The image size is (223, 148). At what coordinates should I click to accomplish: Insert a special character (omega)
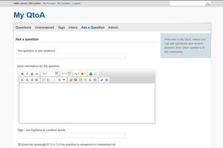point(95,80)
